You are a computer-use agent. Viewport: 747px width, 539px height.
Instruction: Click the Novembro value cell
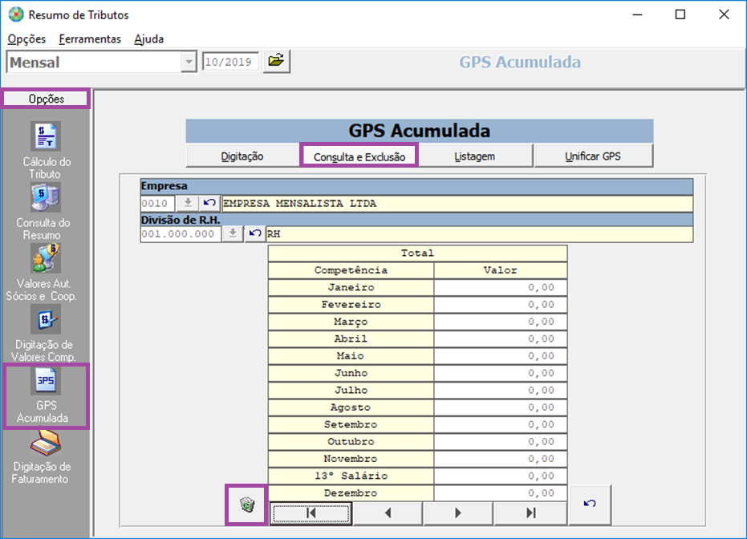point(500,459)
